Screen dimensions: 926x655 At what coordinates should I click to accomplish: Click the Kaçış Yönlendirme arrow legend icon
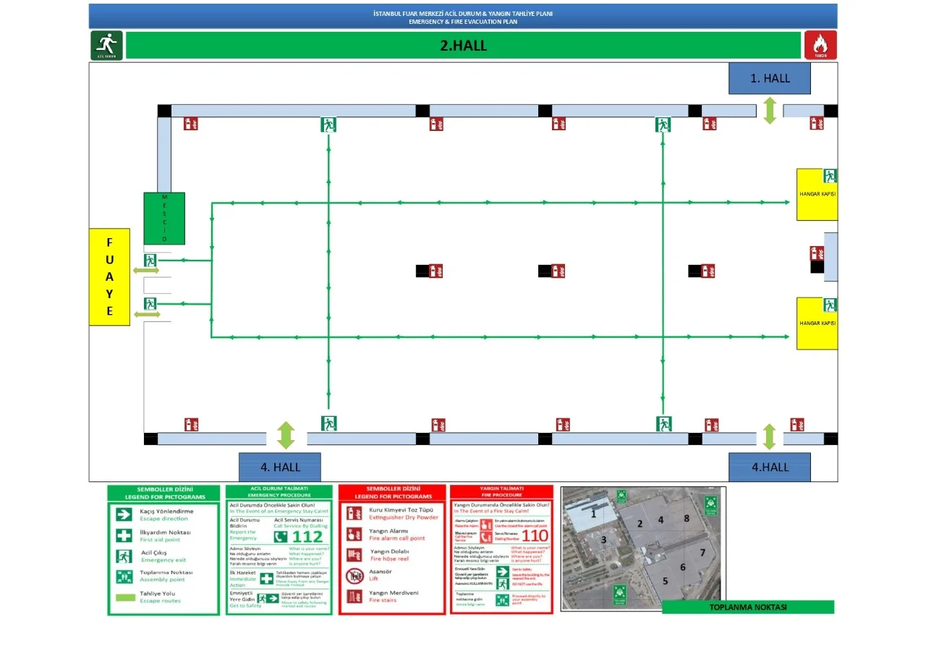coord(124,515)
